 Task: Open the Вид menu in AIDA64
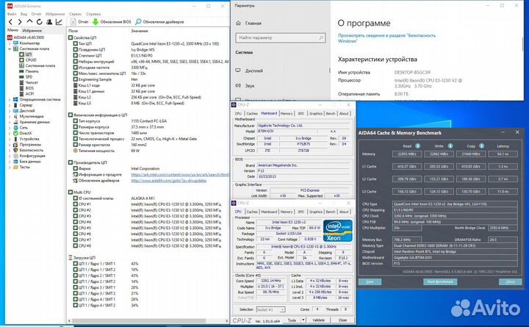(x=24, y=14)
